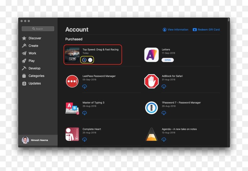The image size is (248, 171).
Task: Re-download Master of Typing 3
Action: pyautogui.click(x=84, y=113)
